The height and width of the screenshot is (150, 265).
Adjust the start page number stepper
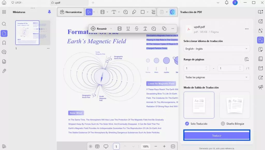206,68
